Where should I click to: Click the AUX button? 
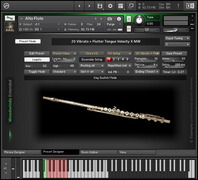[192, 24]
